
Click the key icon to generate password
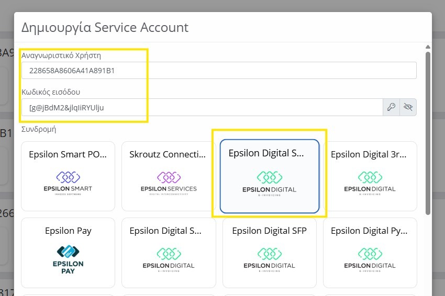[391, 108]
